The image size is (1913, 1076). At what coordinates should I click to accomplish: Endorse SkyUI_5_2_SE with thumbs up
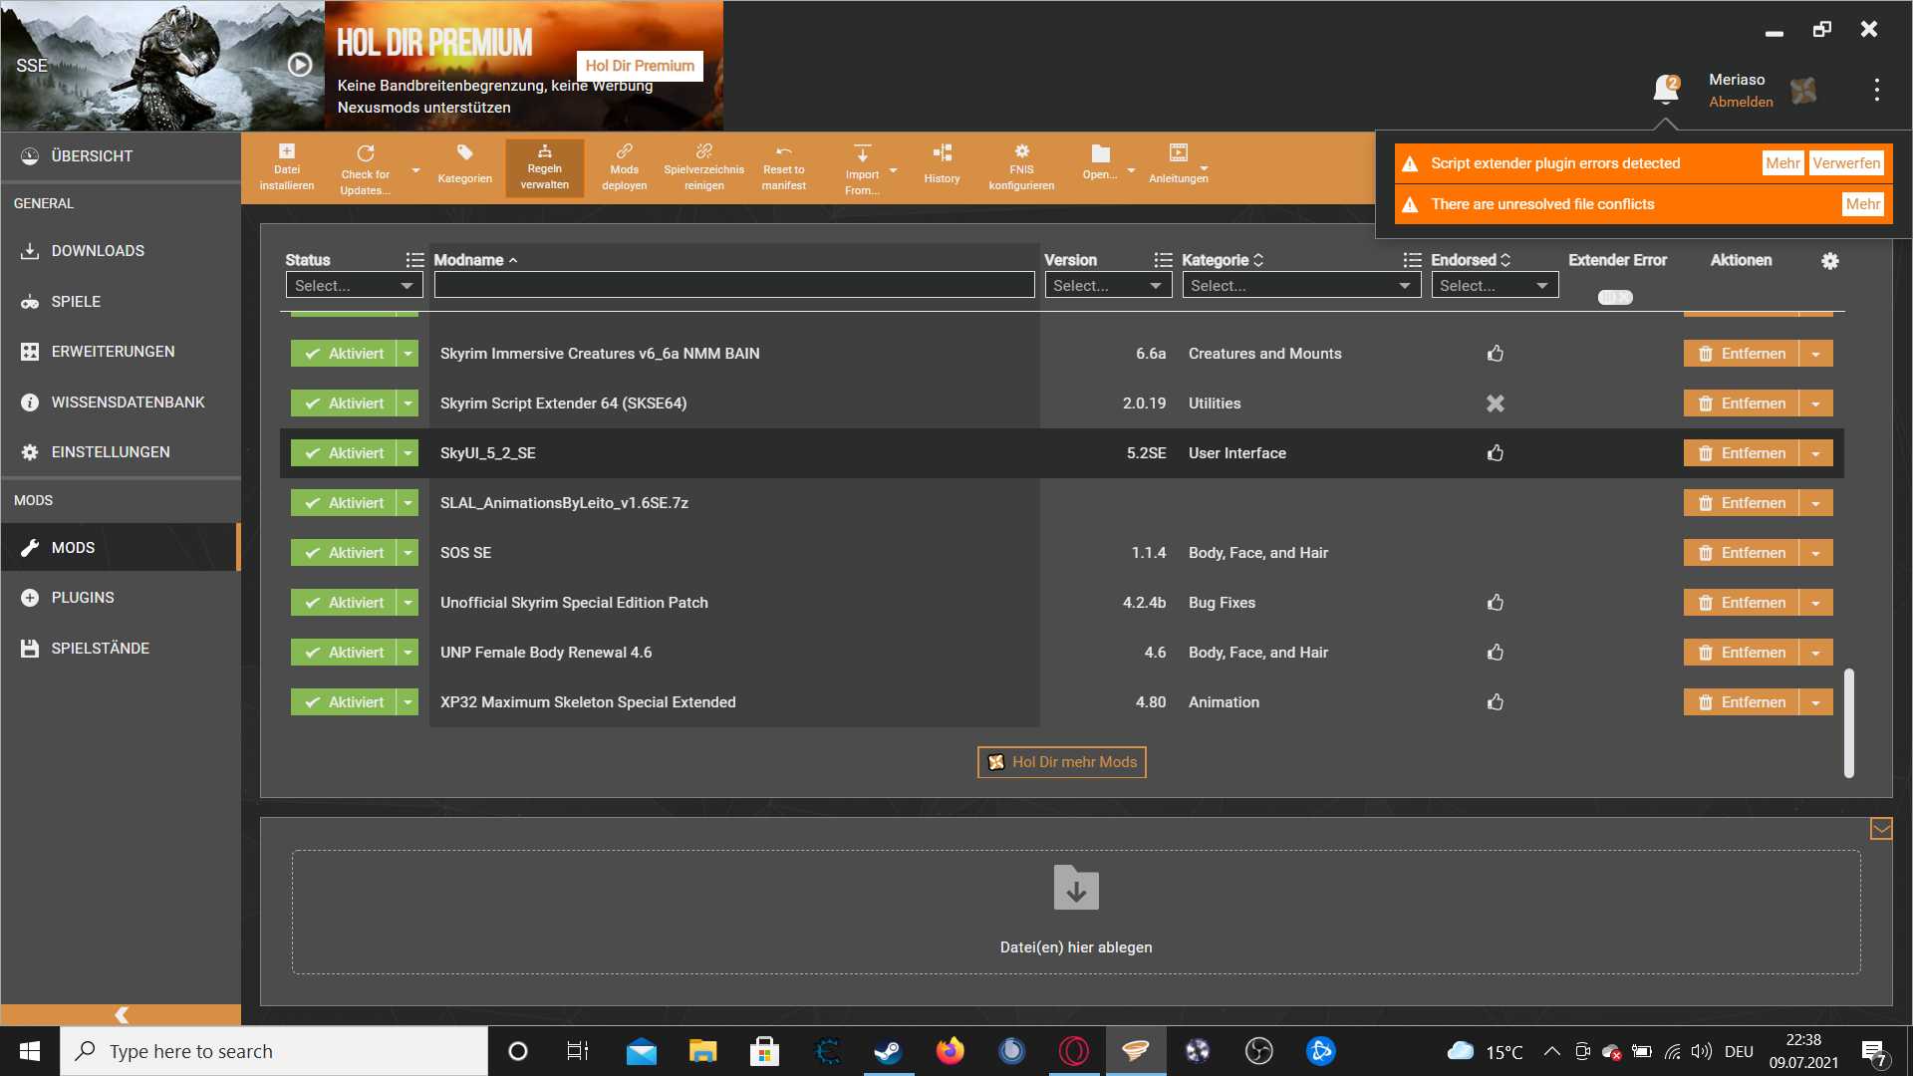(1496, 453)
